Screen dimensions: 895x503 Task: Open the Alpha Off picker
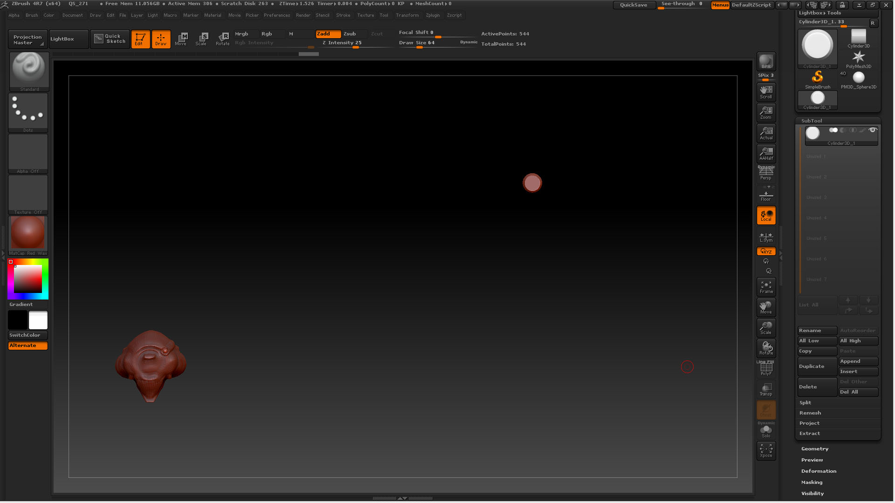[28, 153]
